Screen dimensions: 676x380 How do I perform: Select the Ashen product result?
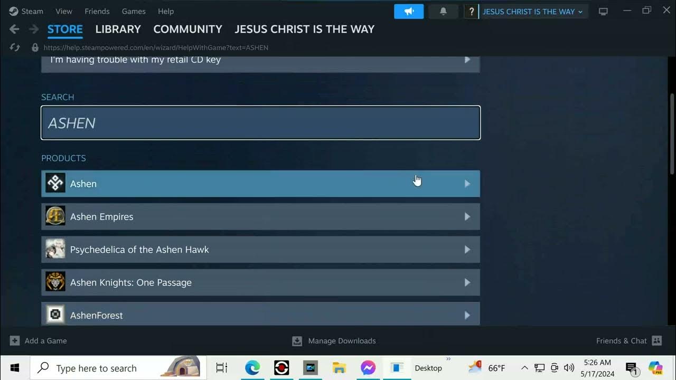(x=260, y=184)
